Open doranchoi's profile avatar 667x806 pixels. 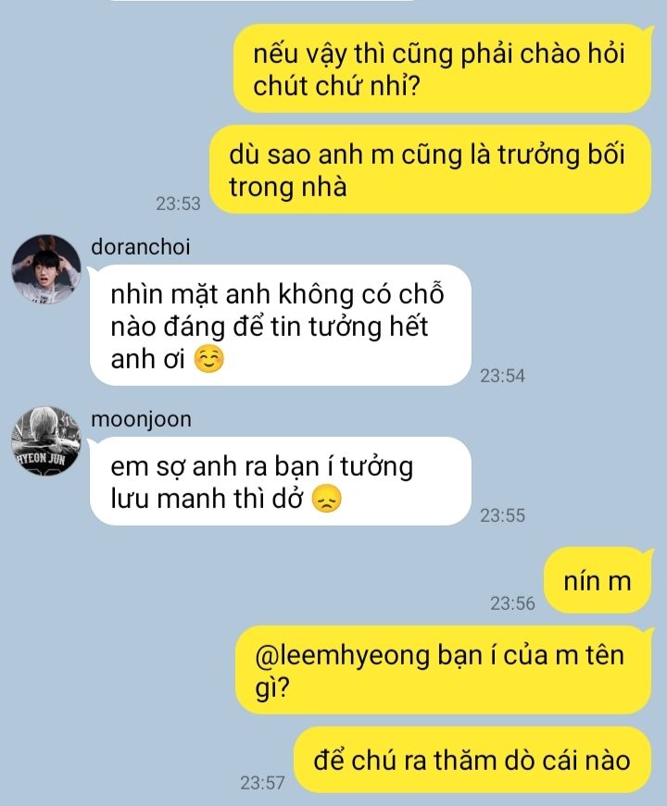coord(46,269)
